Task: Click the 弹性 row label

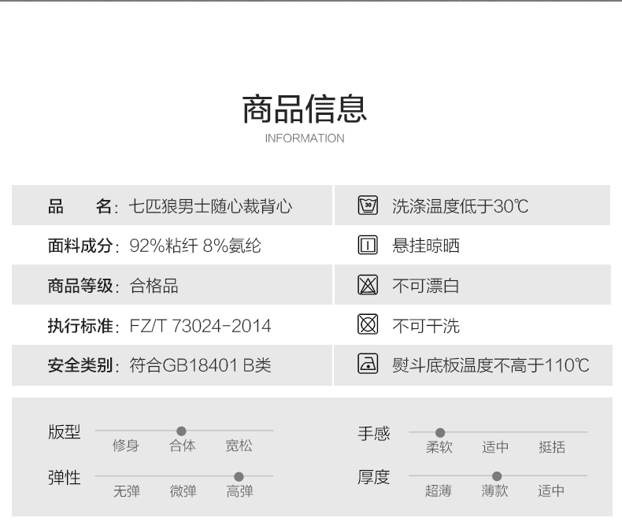Action: (65, 478)
